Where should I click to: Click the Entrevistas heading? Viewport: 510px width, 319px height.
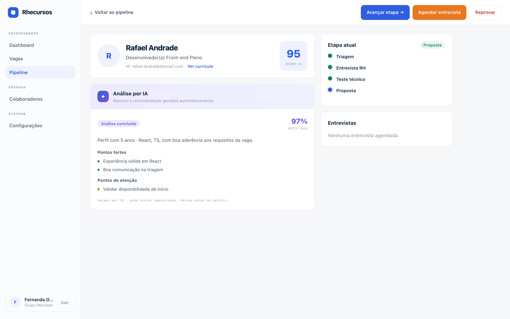coord(342,123)
